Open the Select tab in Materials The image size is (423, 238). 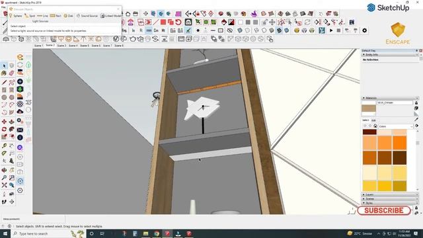click(x=365, y=120)
